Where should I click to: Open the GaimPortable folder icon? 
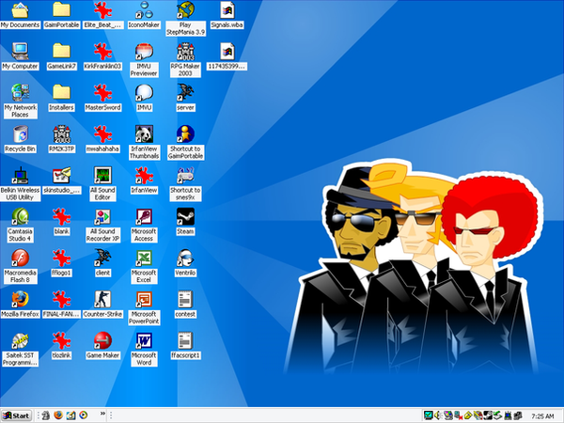point(61,10)
